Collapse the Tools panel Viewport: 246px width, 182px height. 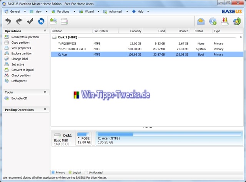point(45,92)
